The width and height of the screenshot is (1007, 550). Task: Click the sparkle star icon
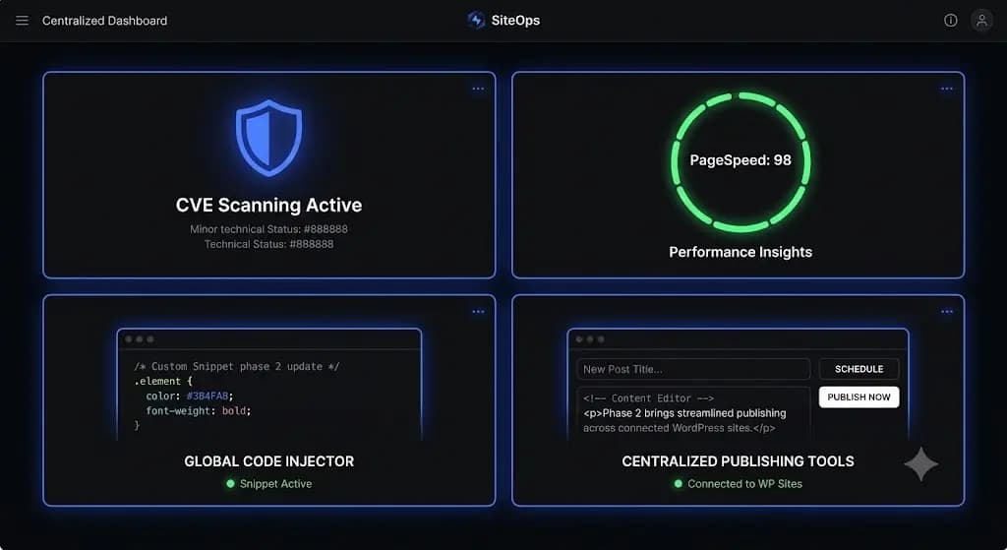(920, 463)
